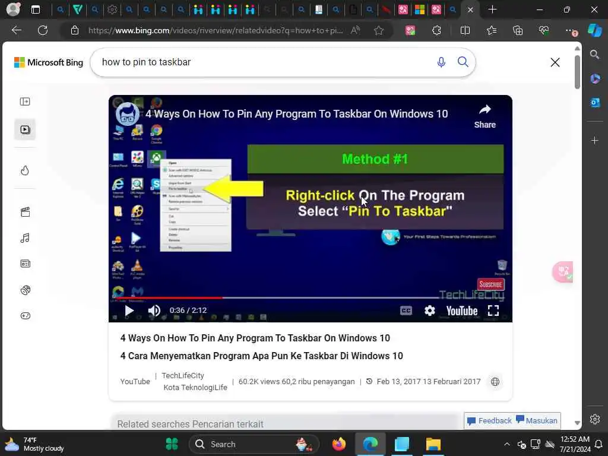Click Read aloud icon in address bar
608x456 pixels.
point(355,30)
